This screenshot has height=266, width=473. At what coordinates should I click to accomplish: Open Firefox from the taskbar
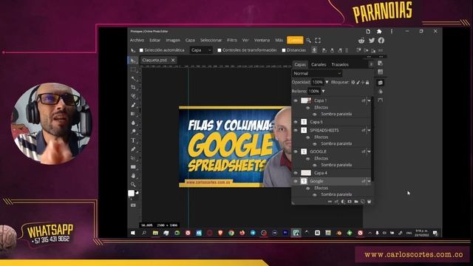pyautogui.click(x=242, y=233)
